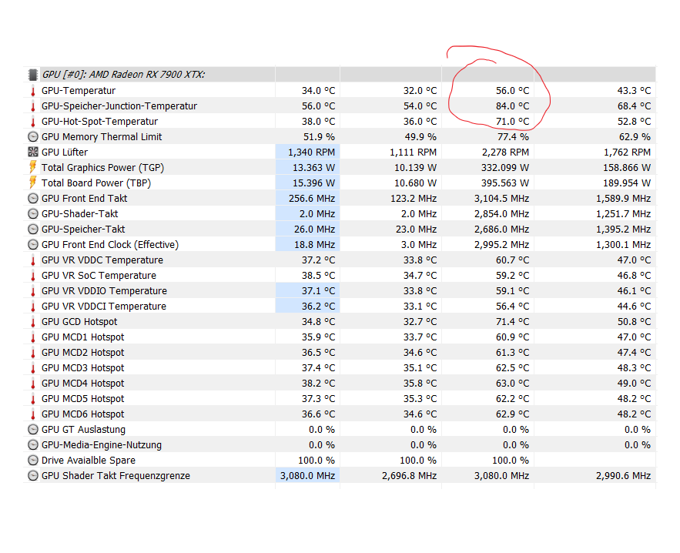680x553 pixels.
Task: Click the 2,696.8 MHz minimum frequency limit value
Action: click(409, 476)
